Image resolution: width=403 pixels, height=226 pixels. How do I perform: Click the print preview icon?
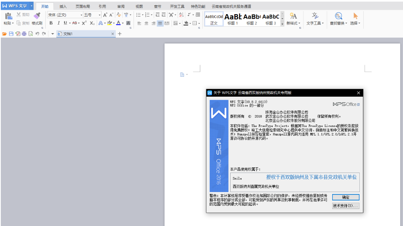click(31, 34)
